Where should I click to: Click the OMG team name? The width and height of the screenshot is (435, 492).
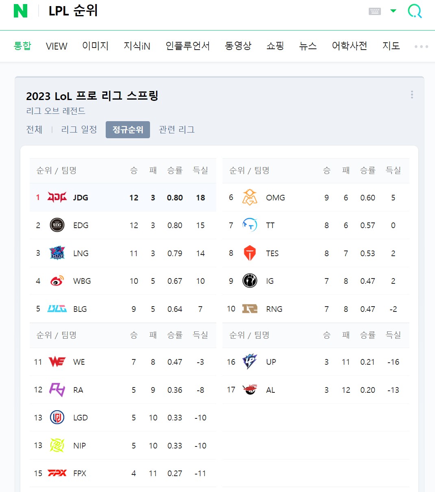click(275, 198)
